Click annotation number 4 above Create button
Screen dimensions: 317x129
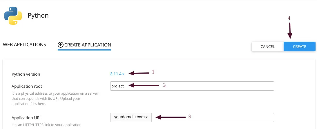click(289, 18)
